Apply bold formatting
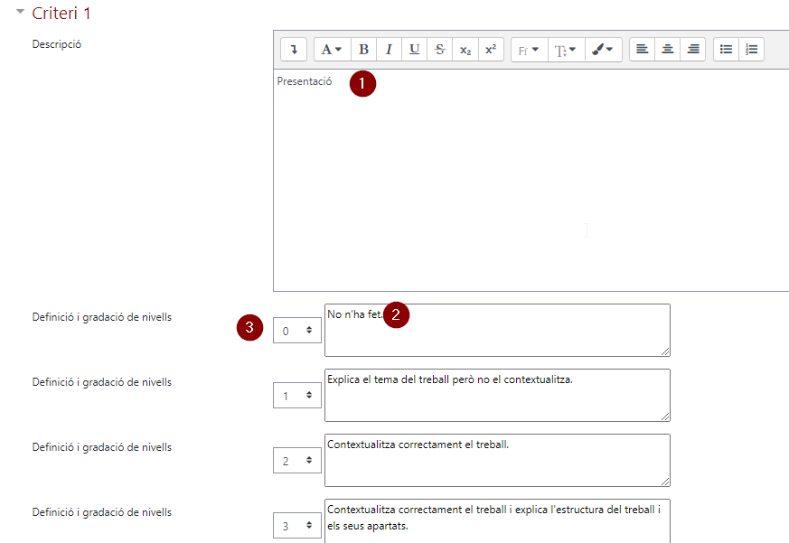The height and width of the screenshot is (543, 789). pyautogui.click(x=364, y=50)
